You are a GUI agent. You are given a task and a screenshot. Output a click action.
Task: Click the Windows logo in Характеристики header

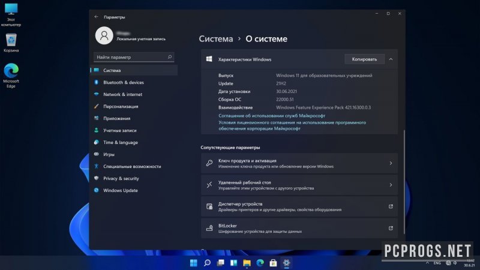[x=209, y=59]
